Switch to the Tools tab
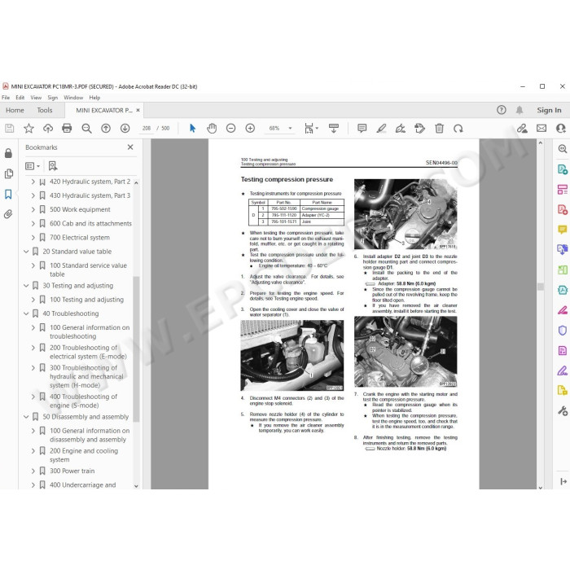This screenshot has height=570, width=570. pos(45,110)
